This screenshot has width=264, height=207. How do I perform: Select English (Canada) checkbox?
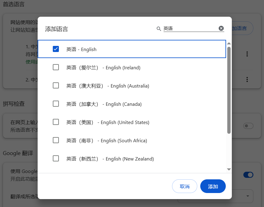56,104
